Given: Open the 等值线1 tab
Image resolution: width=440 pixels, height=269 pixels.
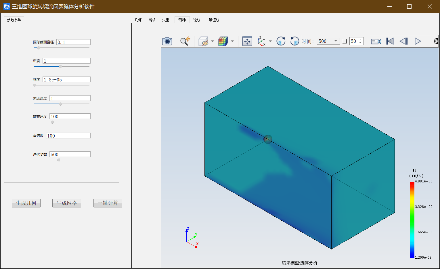Looking at the screenshot, I should tap(215, 20).
